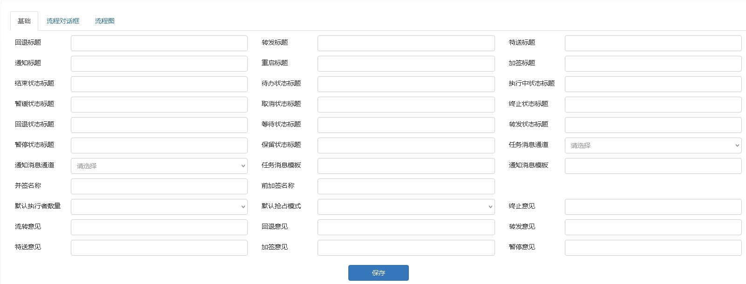Select the 通知标题 input box

[159, 64]
